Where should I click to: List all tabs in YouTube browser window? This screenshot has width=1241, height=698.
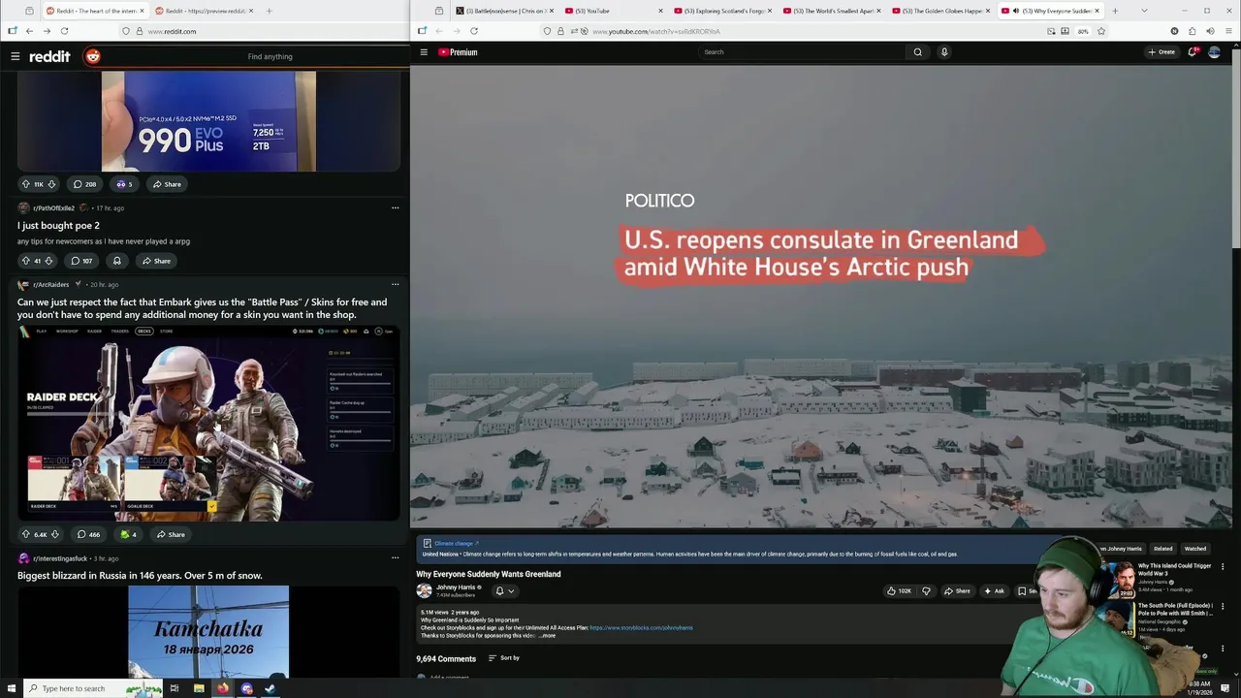[x=1144, y=11]
